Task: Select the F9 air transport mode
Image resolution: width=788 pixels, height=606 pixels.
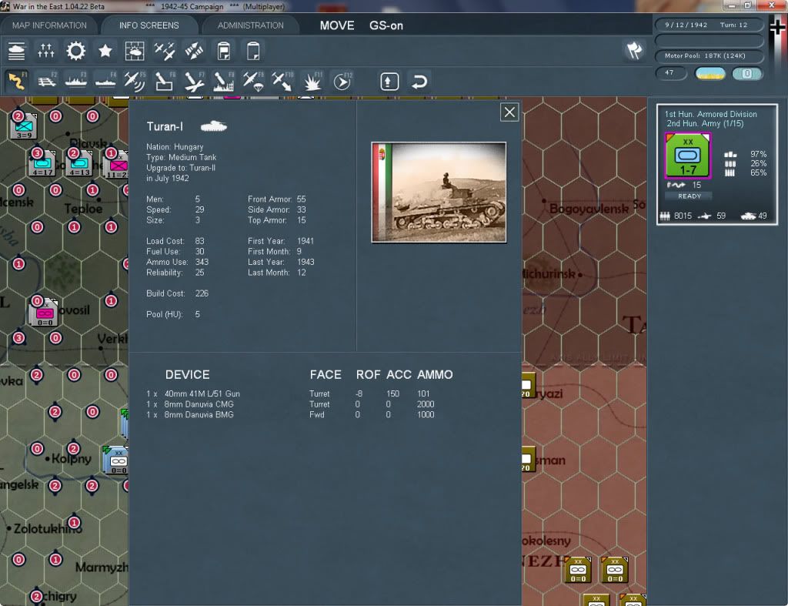Action: click(253, 81)
